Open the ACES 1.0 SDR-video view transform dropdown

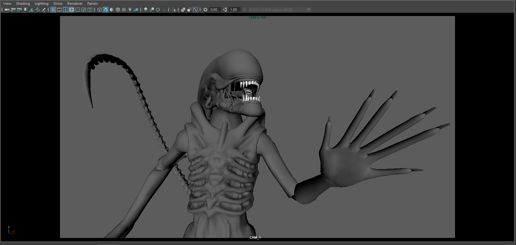point(279,10)
